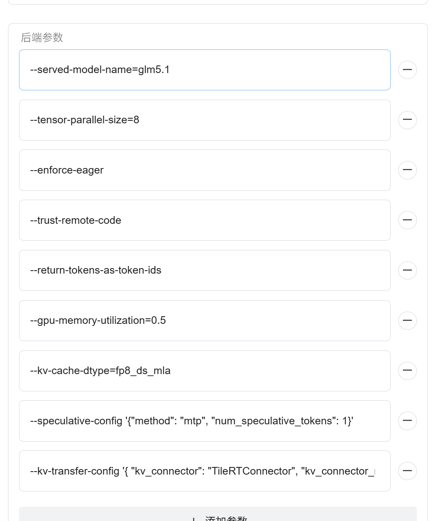Click into the --enforce-eager text field
This screenshot has width=435, height=521.
click(x=205, y=170)
